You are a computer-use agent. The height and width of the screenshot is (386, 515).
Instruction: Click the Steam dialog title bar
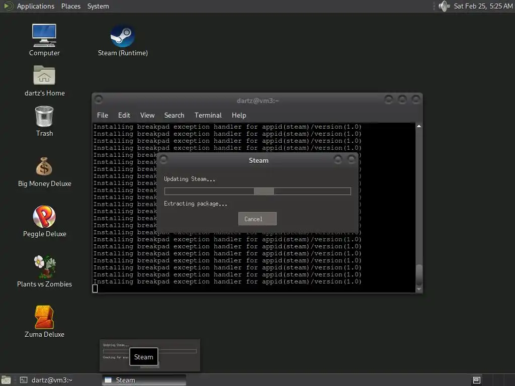(x=259, y=160)
